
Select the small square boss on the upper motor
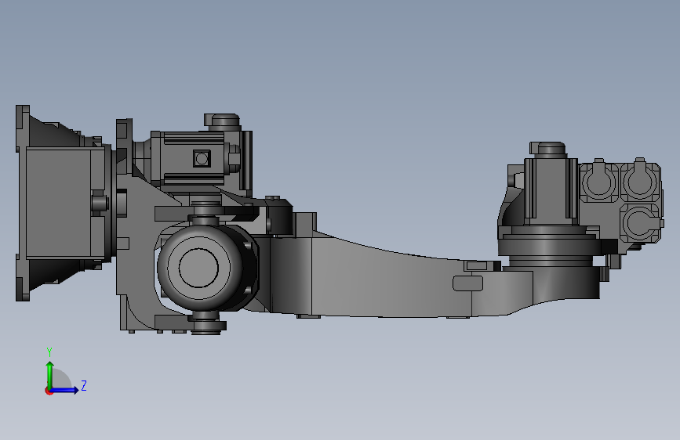click(202, 158)
